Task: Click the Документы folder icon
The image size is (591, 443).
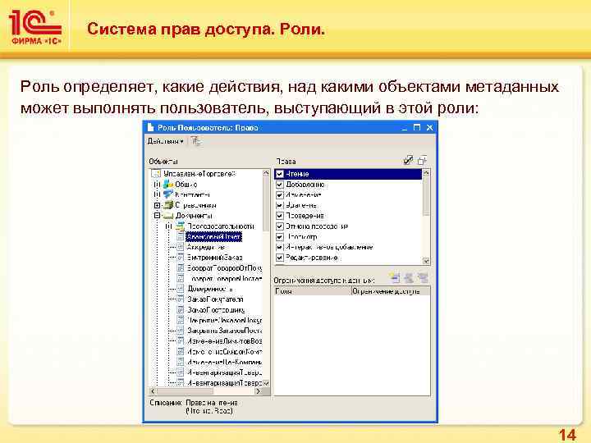Action: click(168, 216)
